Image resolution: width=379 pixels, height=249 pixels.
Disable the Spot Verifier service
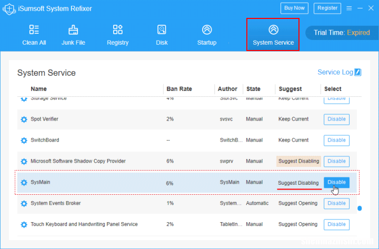(336, 119)
